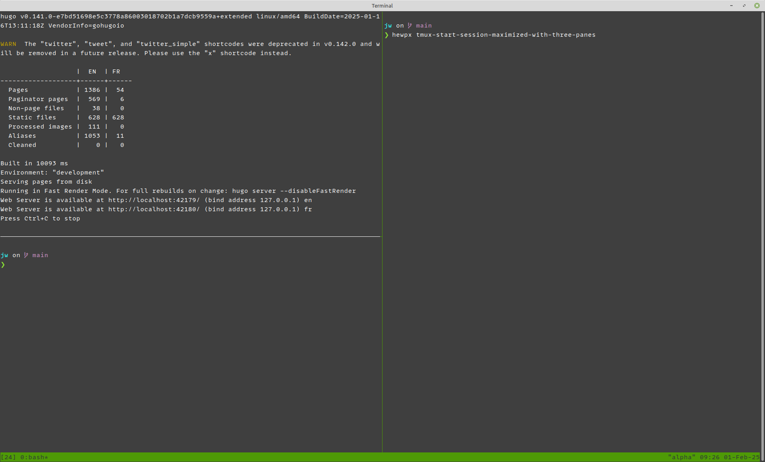The image size is (765, 462).
Task: Click the green prompt chevron before hewpx command
Action: pos(386,35)
